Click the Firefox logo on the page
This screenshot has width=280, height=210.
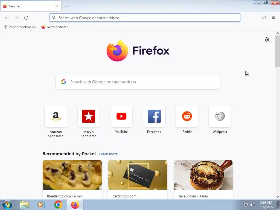click(x=138, y=51)
